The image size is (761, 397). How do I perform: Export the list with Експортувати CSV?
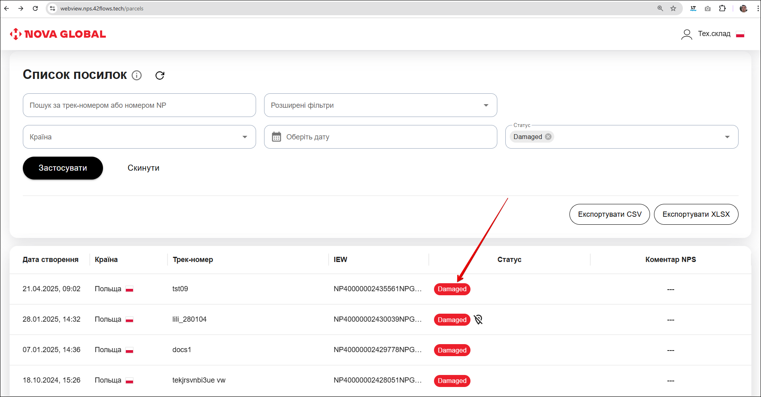point(610,214)
